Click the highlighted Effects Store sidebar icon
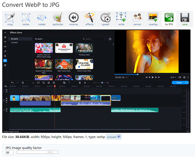This screenshot has height=158, width=195. [5, 61]
